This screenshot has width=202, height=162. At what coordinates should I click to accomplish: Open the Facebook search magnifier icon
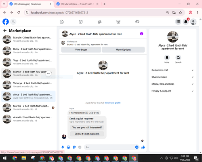pyautogui.click(x=13, y=21)
